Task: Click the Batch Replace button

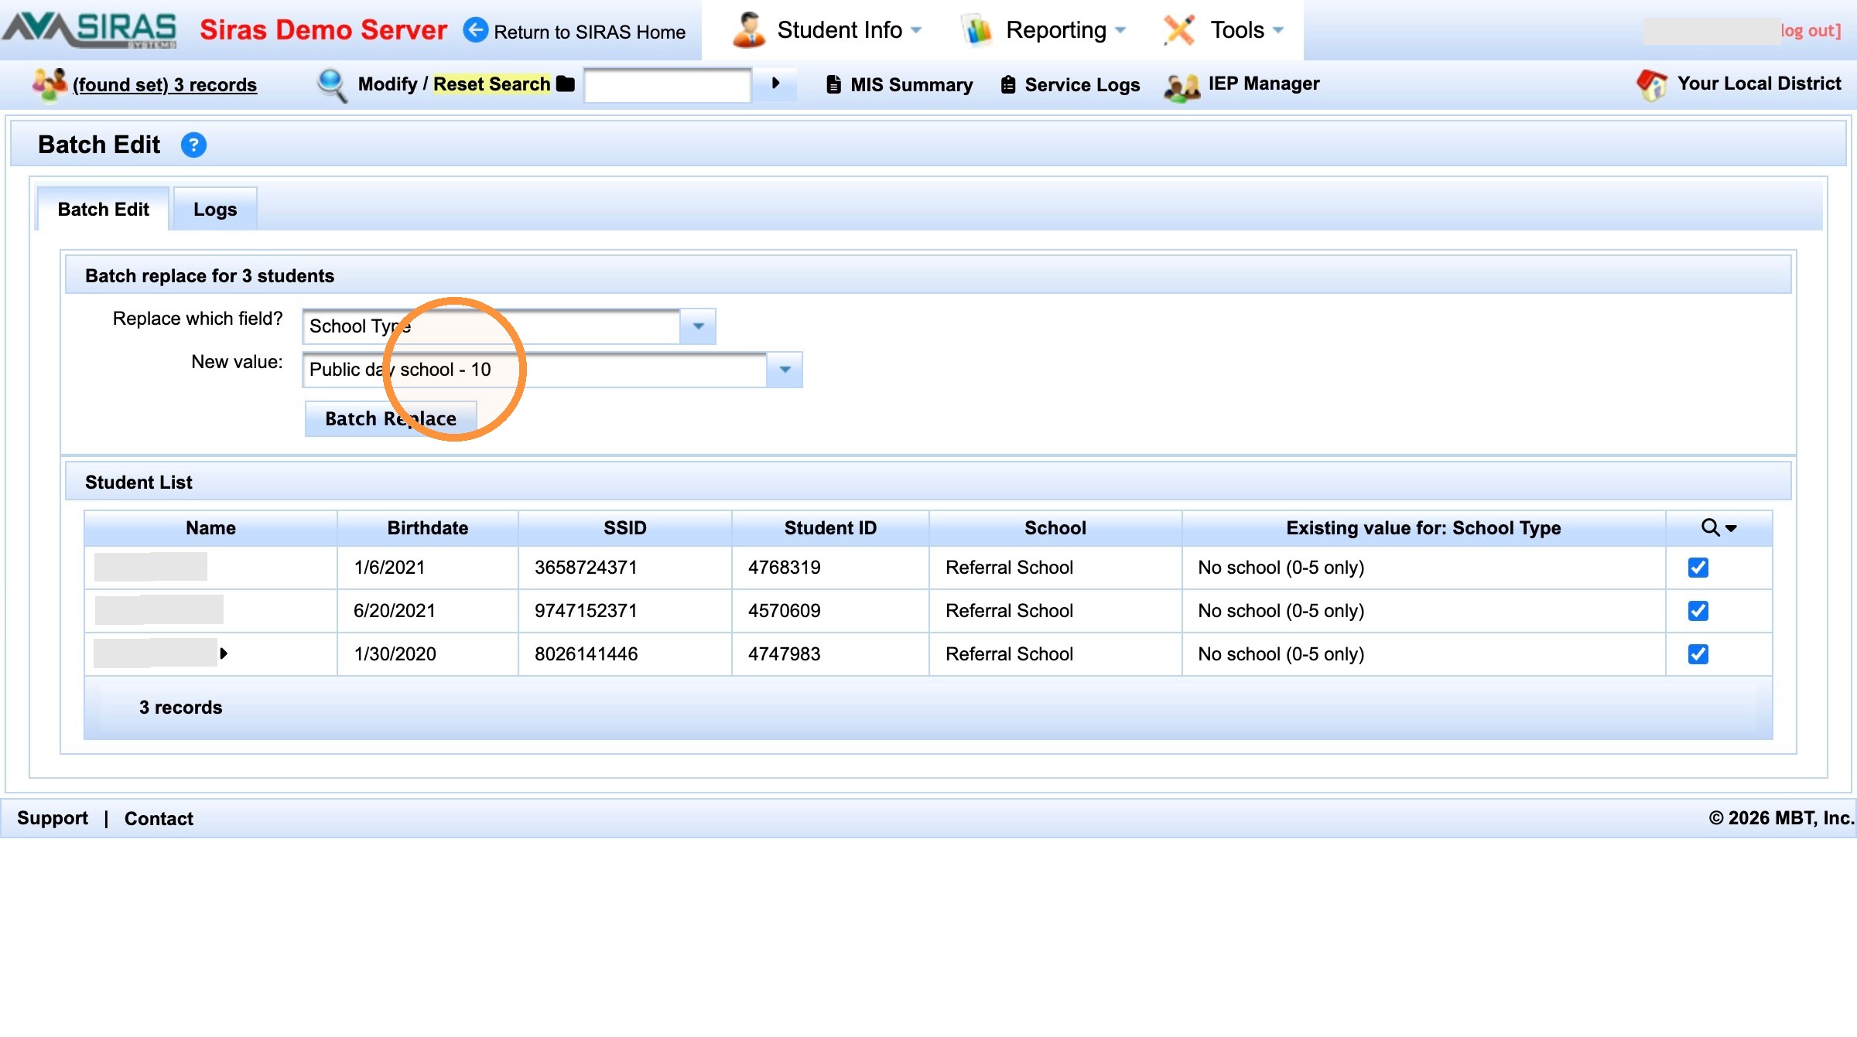Action: pos(391,418)
